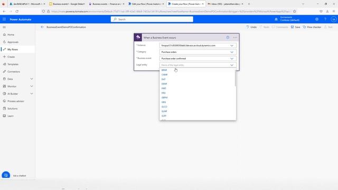The width and height of the screenshot is (338, 190).
Task: Click the legal entity list scrollbar
Action: point(235,78)
